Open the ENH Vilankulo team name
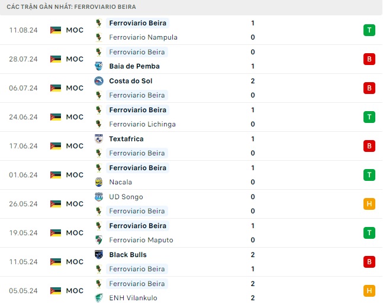 coord(133,298)
